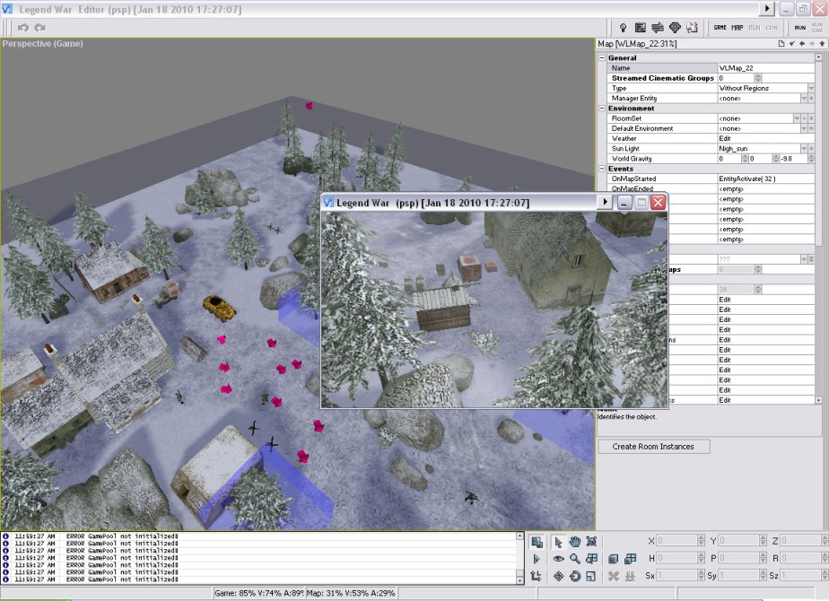Click the cube shading icon in bottom toolbar
This screenshot has height=601, width=829.
tap(613, 557)
